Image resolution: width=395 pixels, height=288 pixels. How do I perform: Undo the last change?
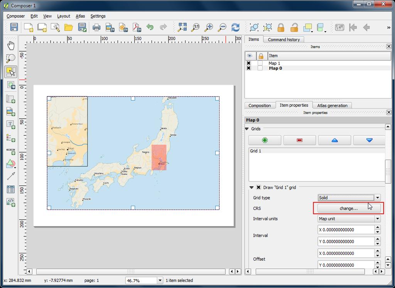[x=150, y=27]
